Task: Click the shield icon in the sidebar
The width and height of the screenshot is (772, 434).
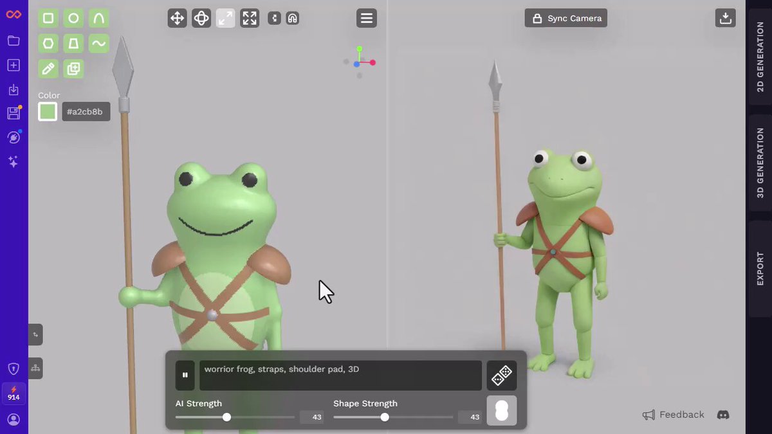Action: (x=14, y=368)
